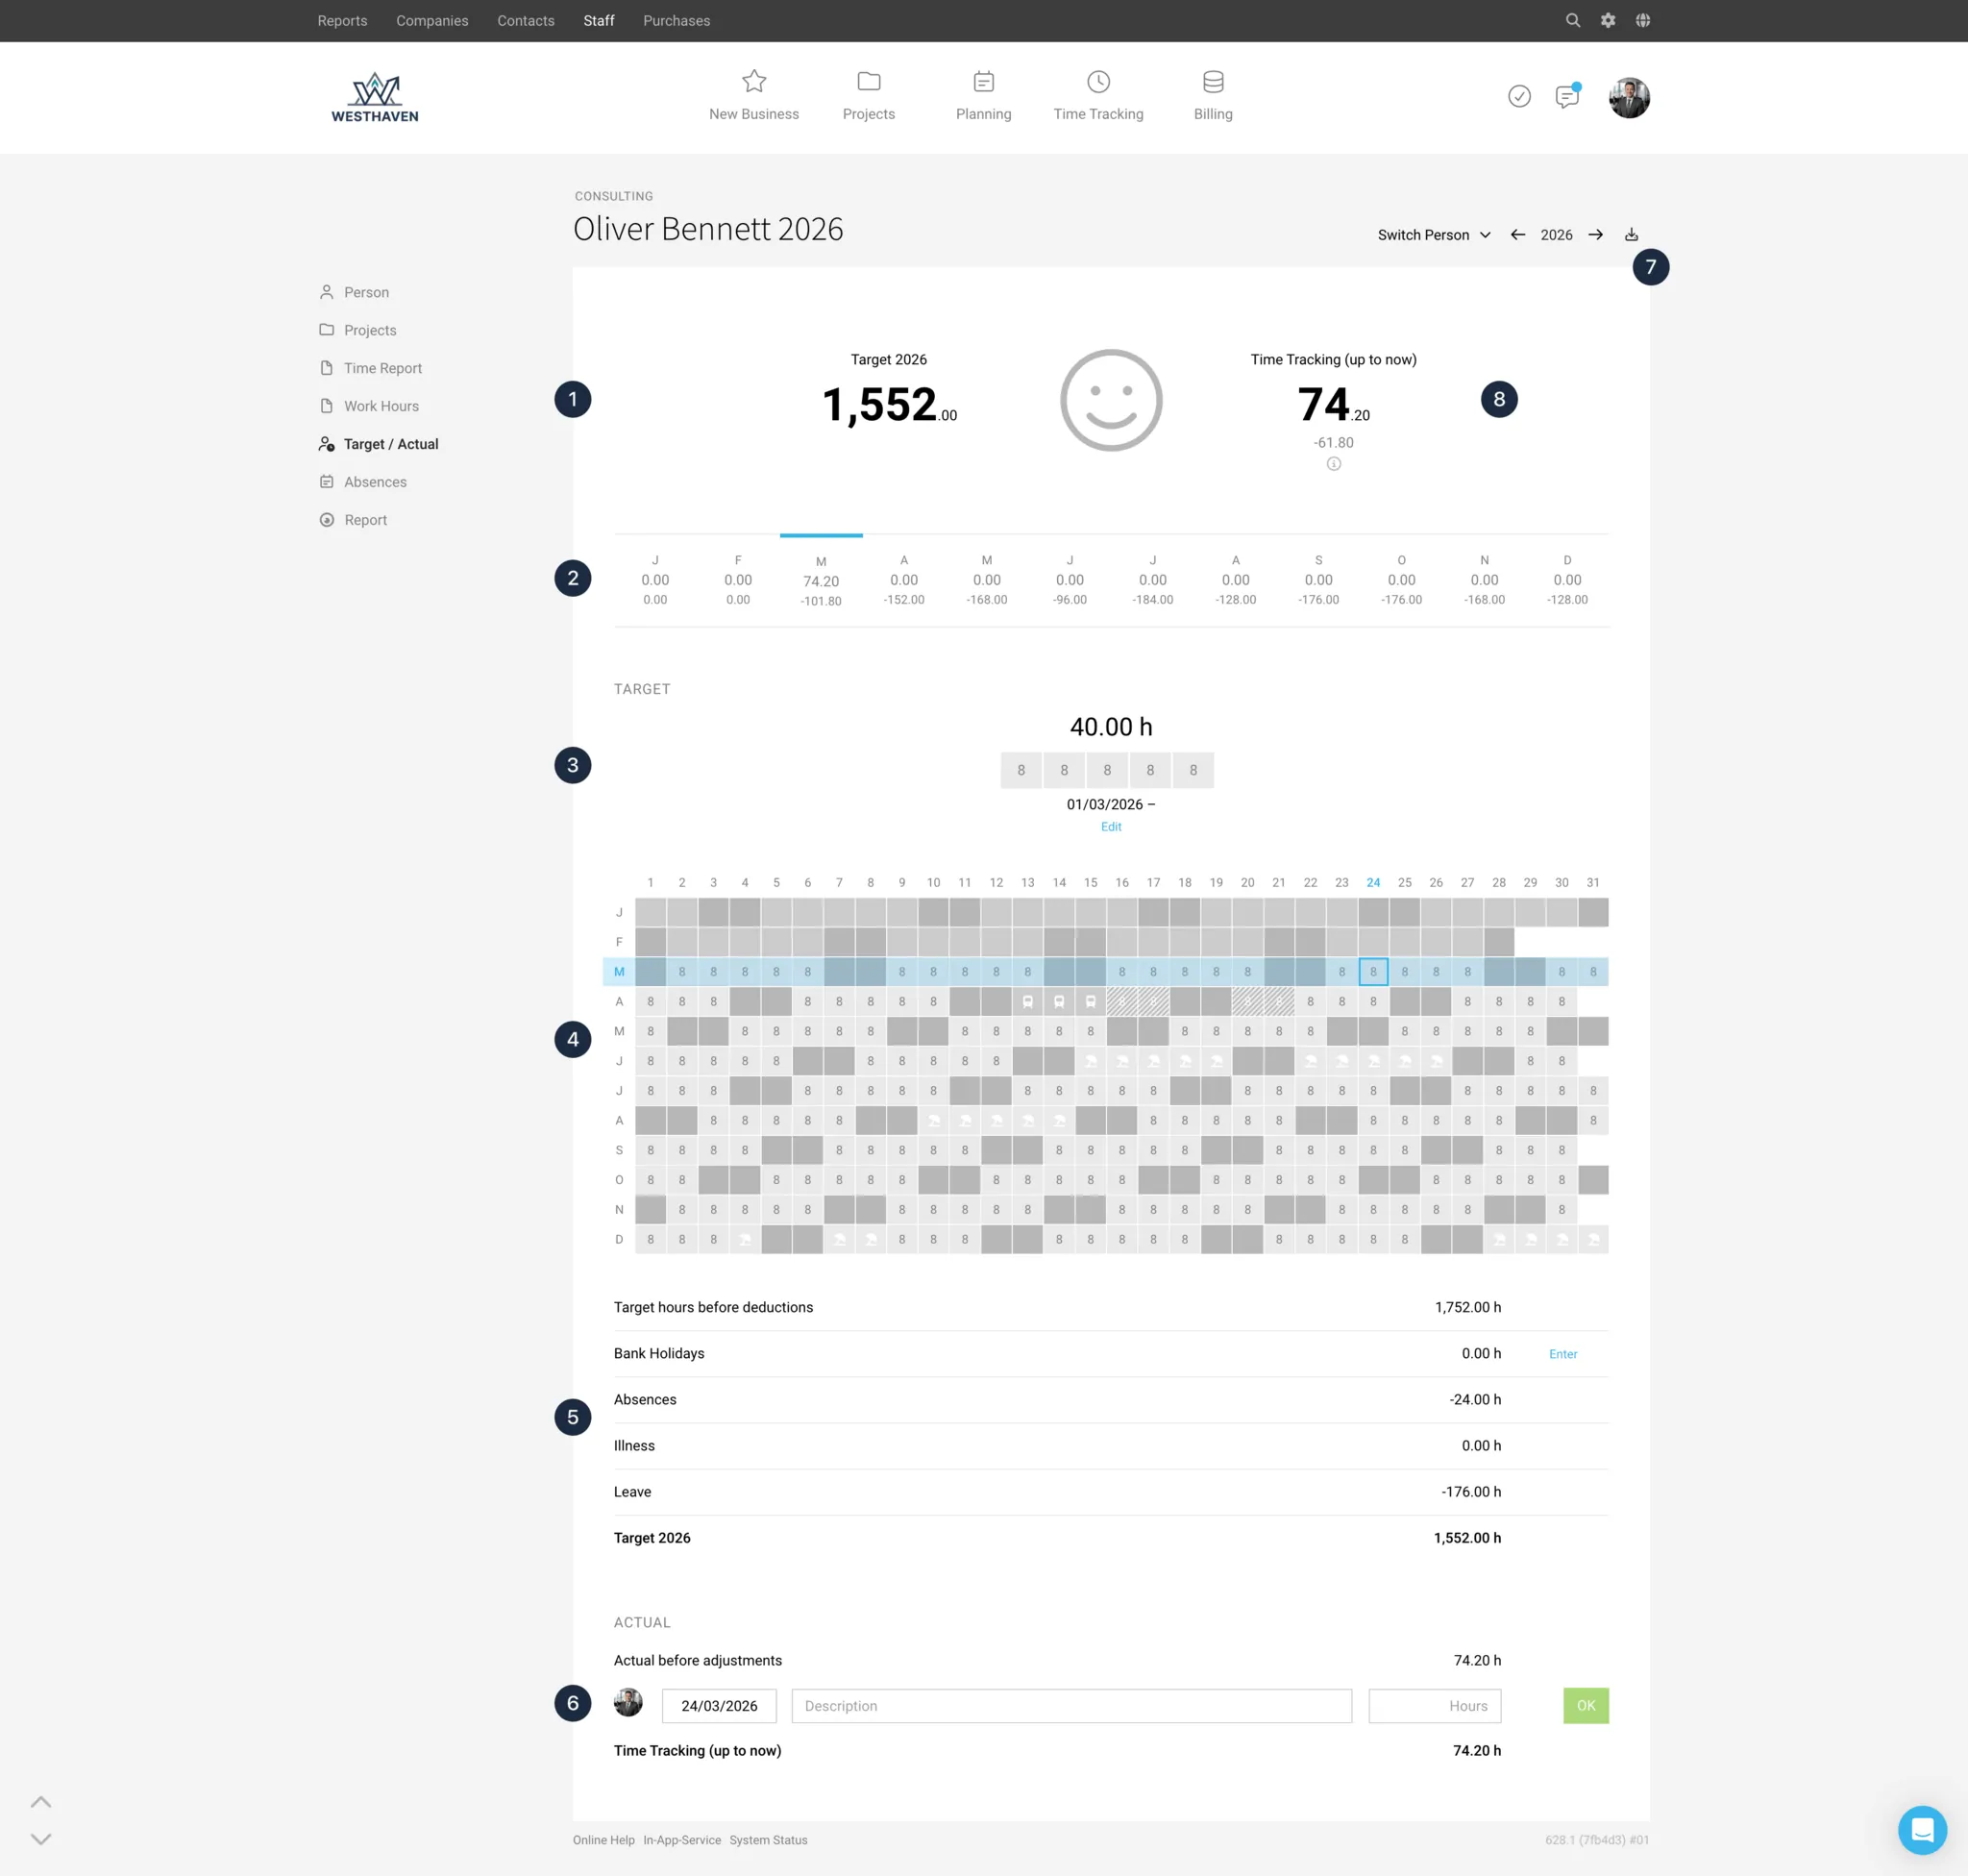Click the up chevron at bottom left
This screenshot has height=1876, width=1968.
coord(41,1800)
